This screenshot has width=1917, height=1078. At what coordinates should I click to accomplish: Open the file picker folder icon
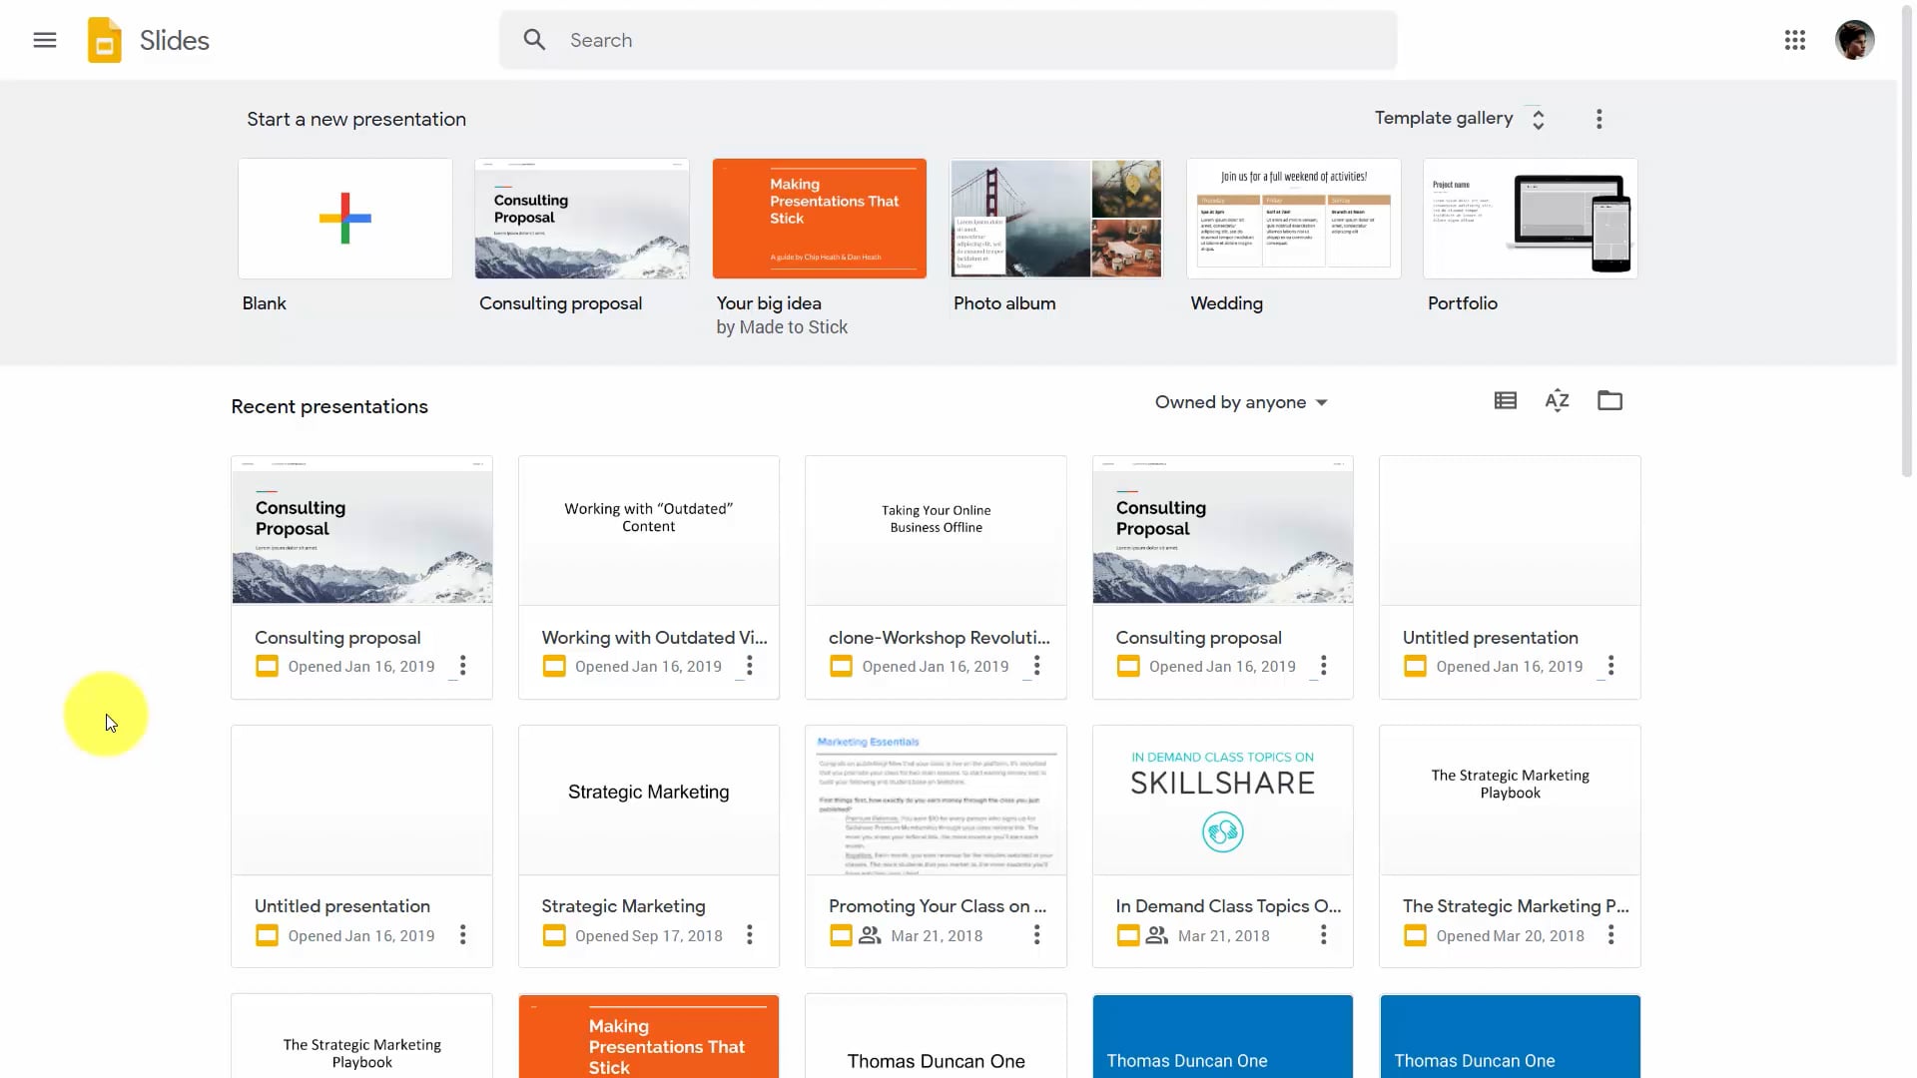click(1609, 401)
